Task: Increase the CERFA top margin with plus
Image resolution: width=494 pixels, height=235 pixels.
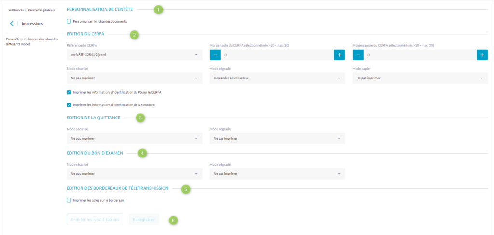Action: tap(339, 55)
